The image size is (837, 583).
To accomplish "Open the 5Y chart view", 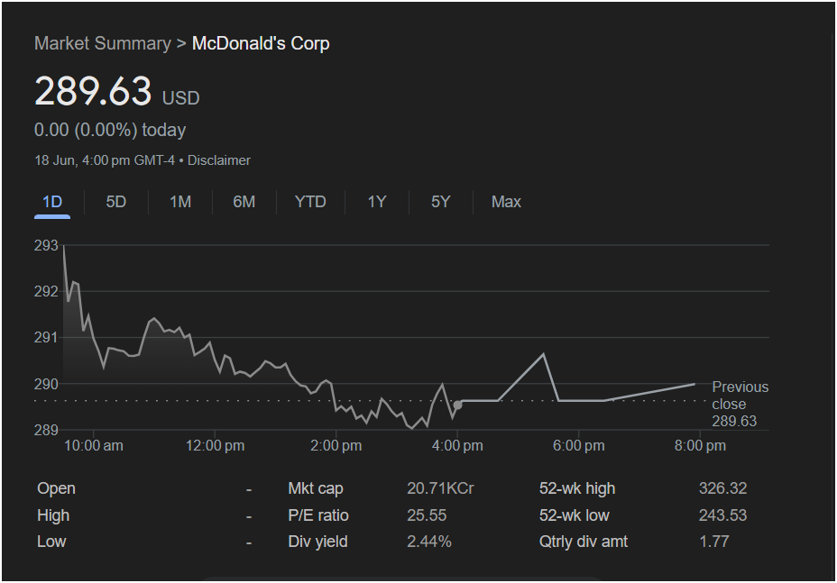I will (441, 202).
